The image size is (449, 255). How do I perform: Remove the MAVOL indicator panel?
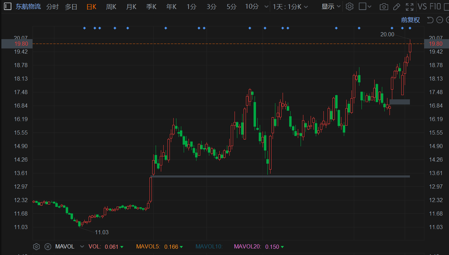[48, 247]
